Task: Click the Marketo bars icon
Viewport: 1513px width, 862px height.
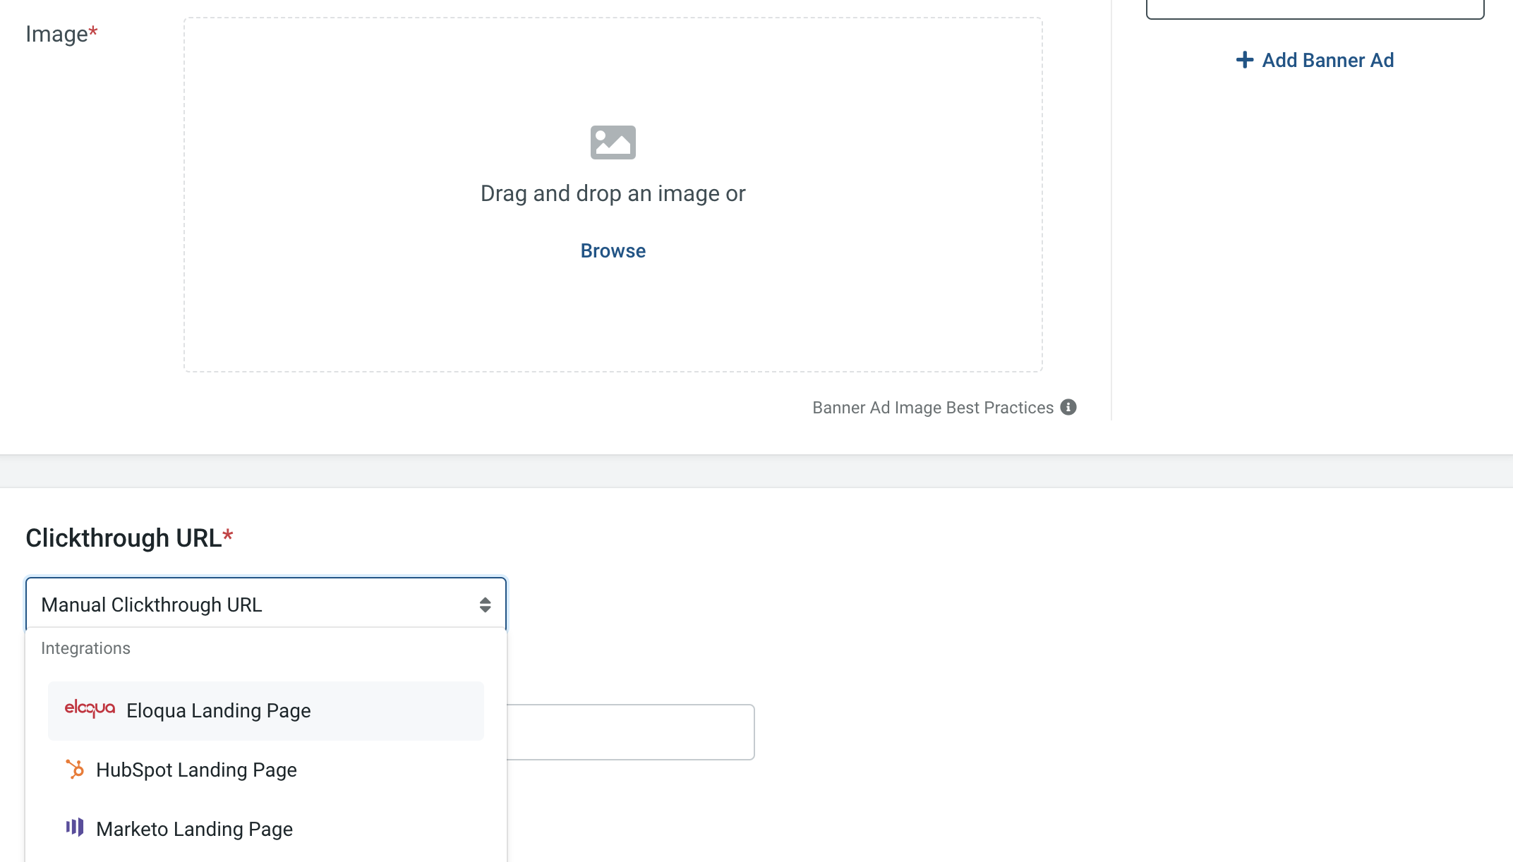Action: coord(75,827)
